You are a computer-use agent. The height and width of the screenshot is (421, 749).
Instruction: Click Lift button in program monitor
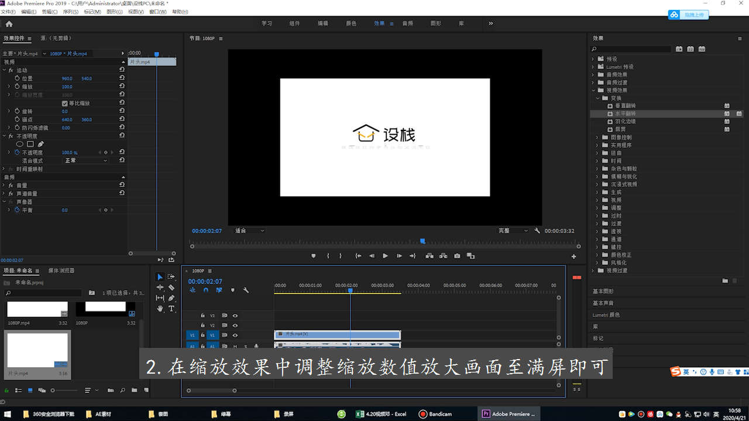coord(430,256)
